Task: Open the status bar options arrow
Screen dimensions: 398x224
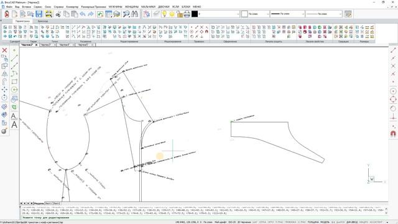Action: [387, 222]
